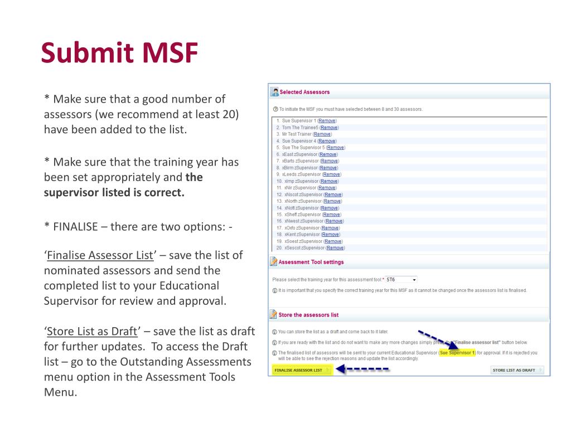Viewport: 571px width, 428px height.
Task: Remove Sue The Supervisor 5 entry
Action: pyautogui.click(x=335, y=148)
